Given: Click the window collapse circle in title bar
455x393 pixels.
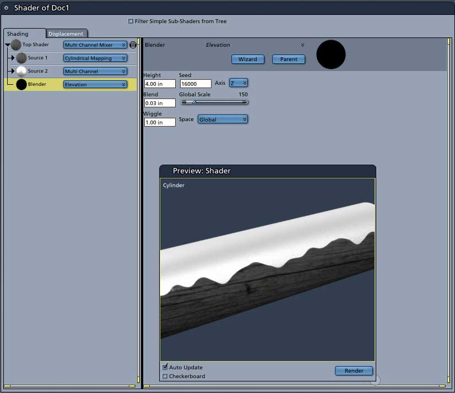Looking at the screenshot, I should 6,8.
